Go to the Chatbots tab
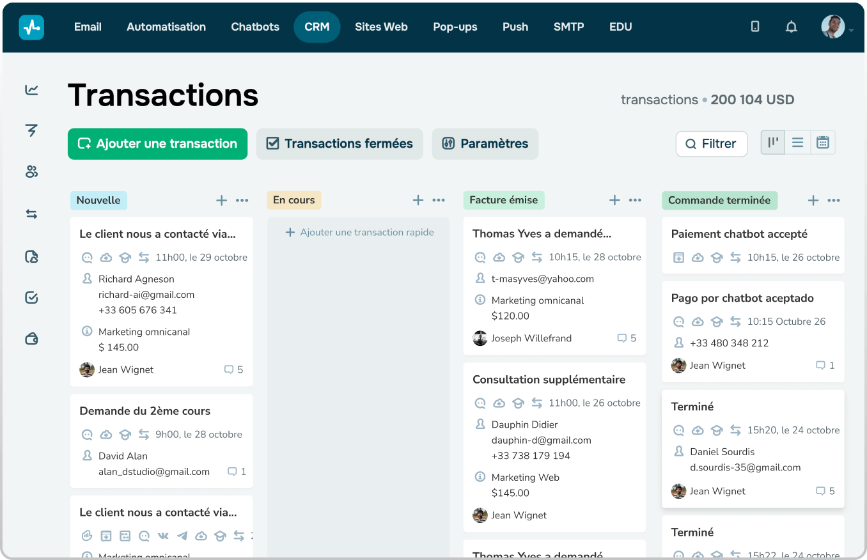Image resolution: width=867 pixels, height=560 pixels. pyautogui.click(x=255, y=27)
